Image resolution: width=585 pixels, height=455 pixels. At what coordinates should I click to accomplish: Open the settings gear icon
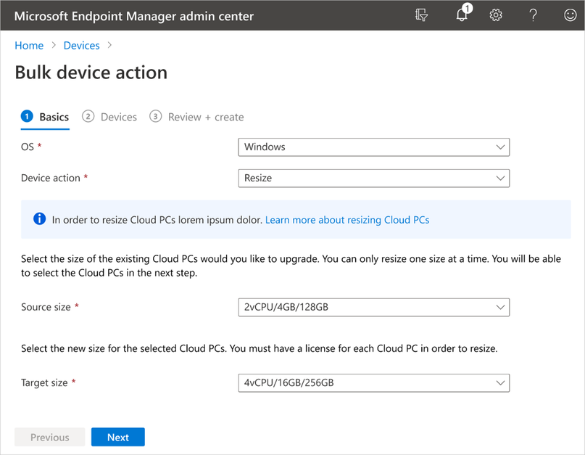[496, 15]
